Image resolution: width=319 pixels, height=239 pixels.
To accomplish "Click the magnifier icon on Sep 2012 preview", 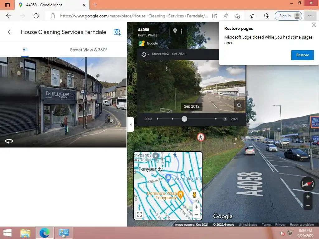I will pos(239,105).
